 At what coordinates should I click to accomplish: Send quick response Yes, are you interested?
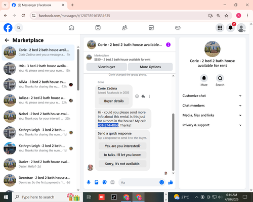click(122, 146)
